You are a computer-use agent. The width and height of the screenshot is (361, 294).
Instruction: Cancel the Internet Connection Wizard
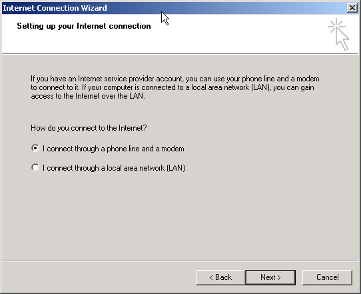click(x=327, y=277)
